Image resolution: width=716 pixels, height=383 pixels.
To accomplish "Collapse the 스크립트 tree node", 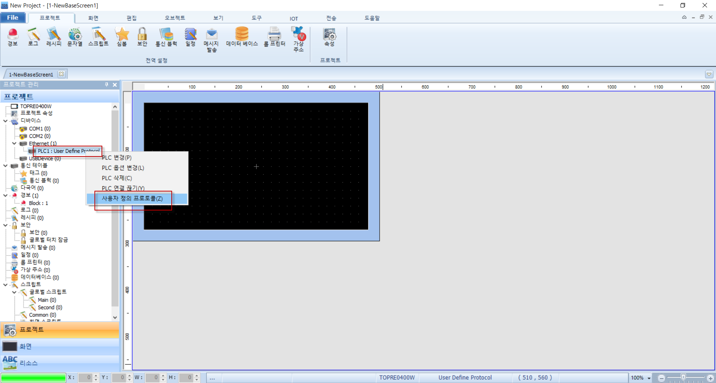I will pyautogui.click(x=5, y=285).
